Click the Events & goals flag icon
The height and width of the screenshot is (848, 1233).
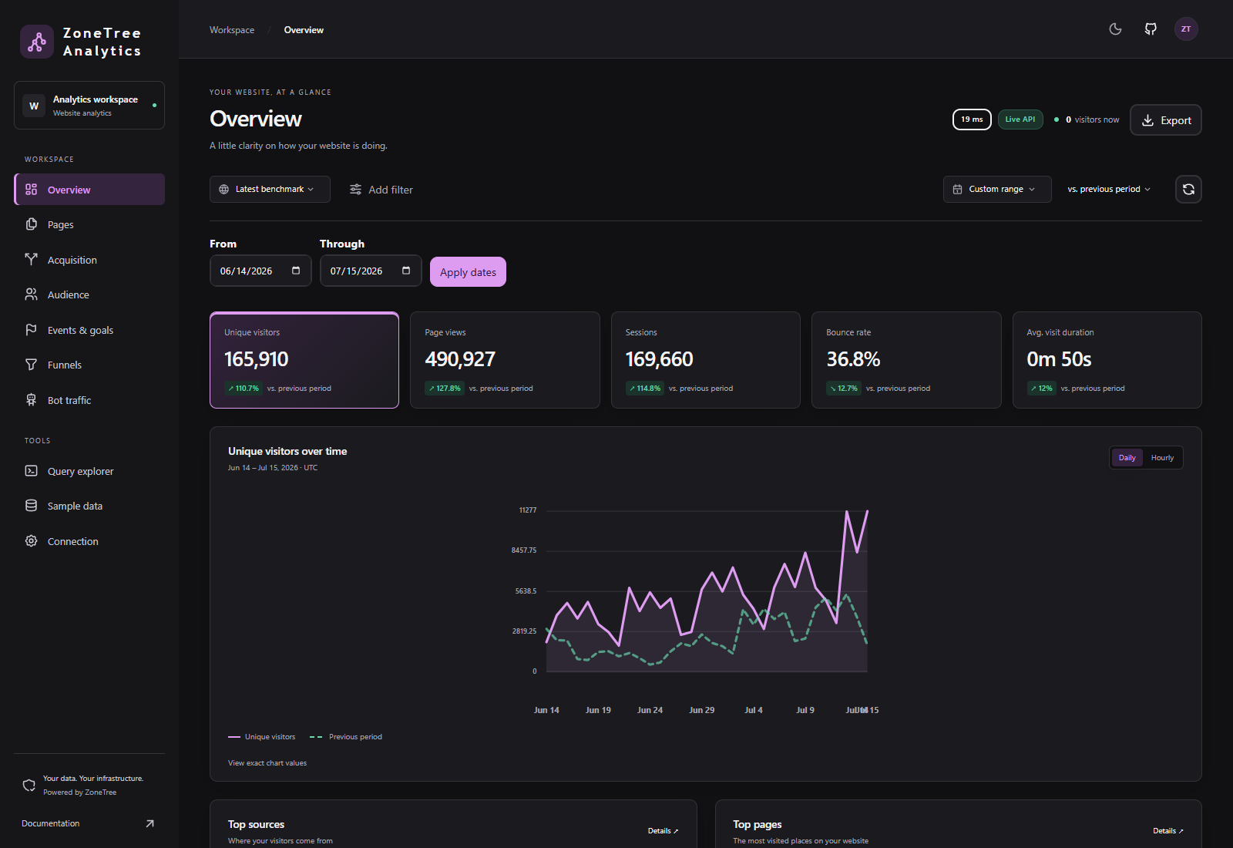pyautogui.click(x=32, y=330)
